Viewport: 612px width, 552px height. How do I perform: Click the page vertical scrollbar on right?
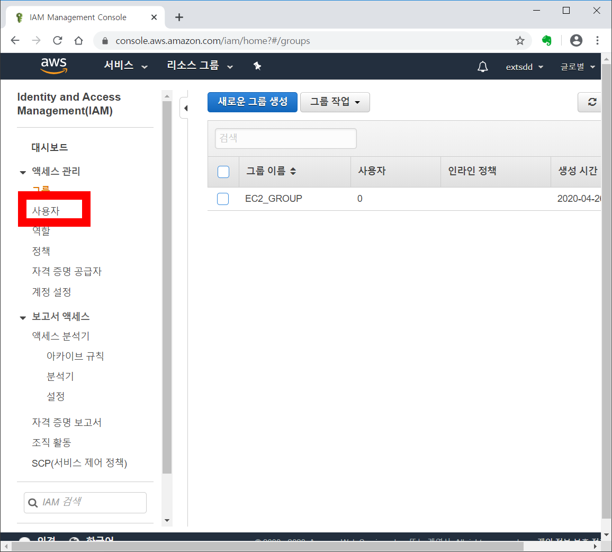606,291
